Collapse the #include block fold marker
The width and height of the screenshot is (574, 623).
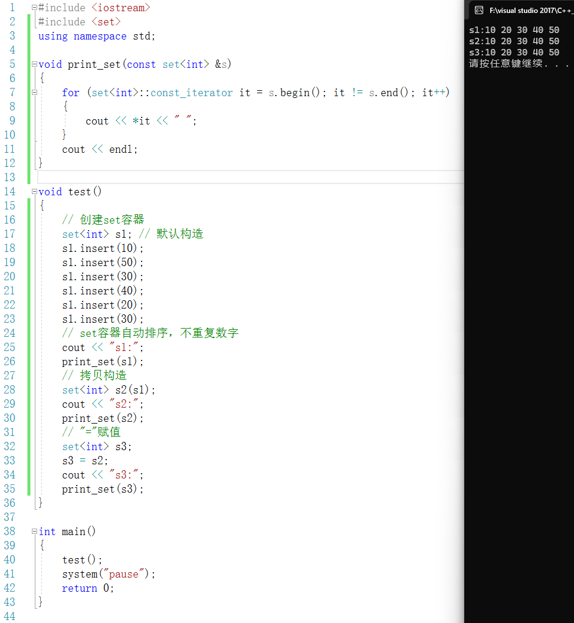point(35,8)
